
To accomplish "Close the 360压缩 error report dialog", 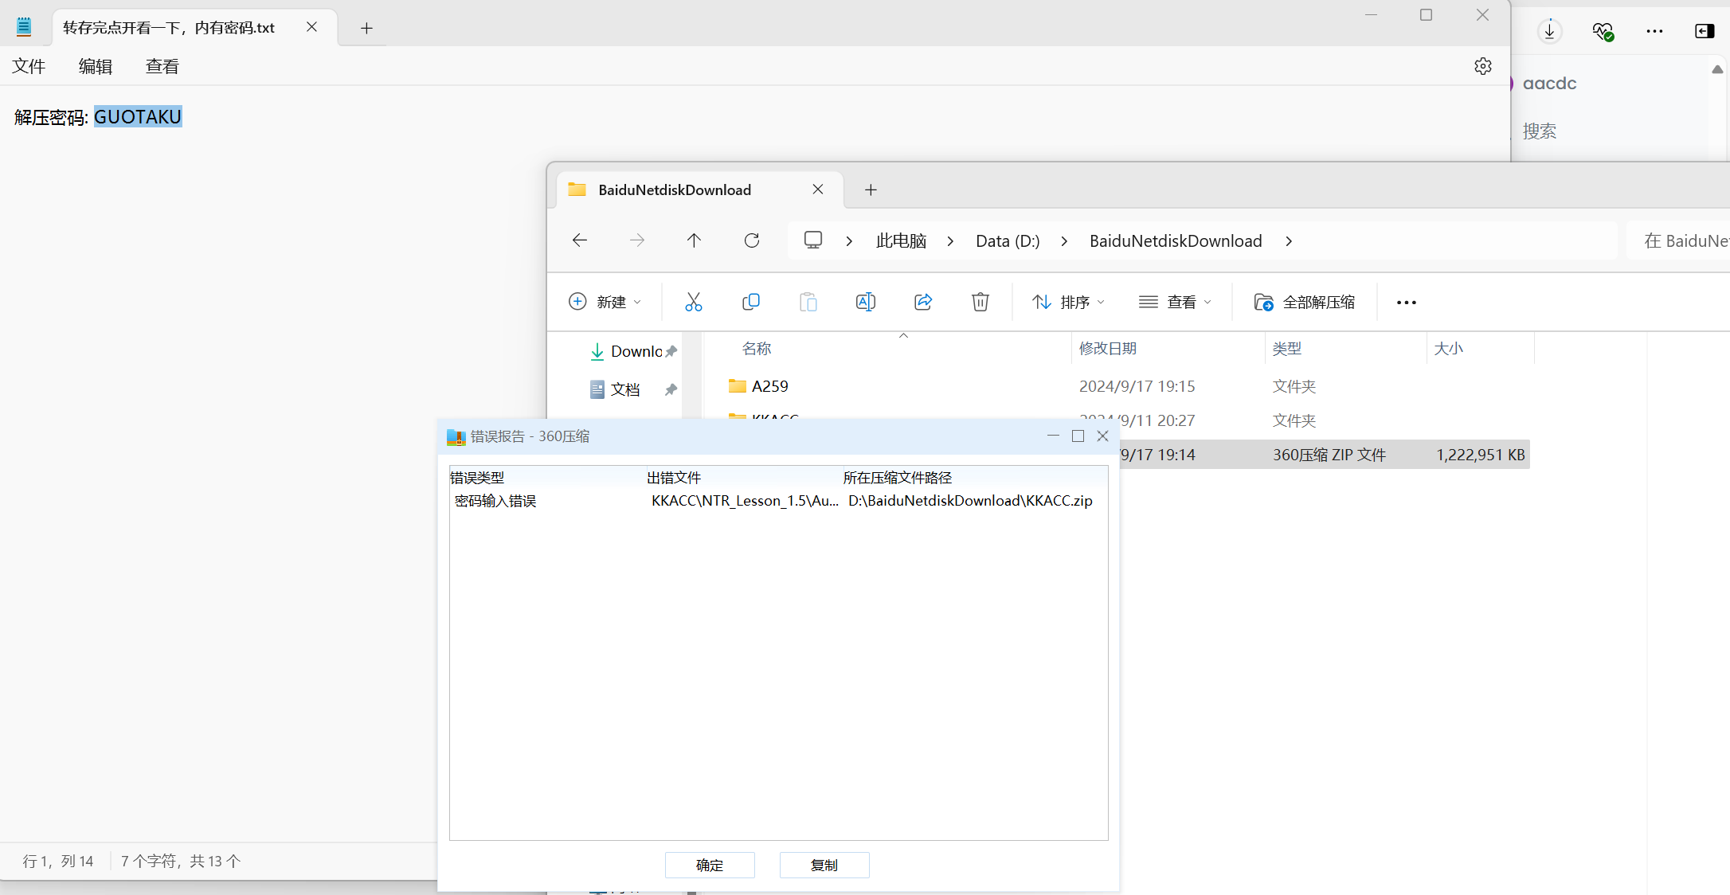I will tap(1102, 436).
